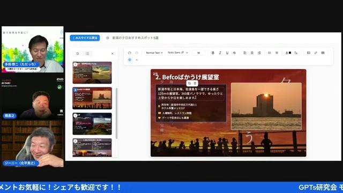Click the '入場無料、レストラン併設' bullet line

click(175, 113)
